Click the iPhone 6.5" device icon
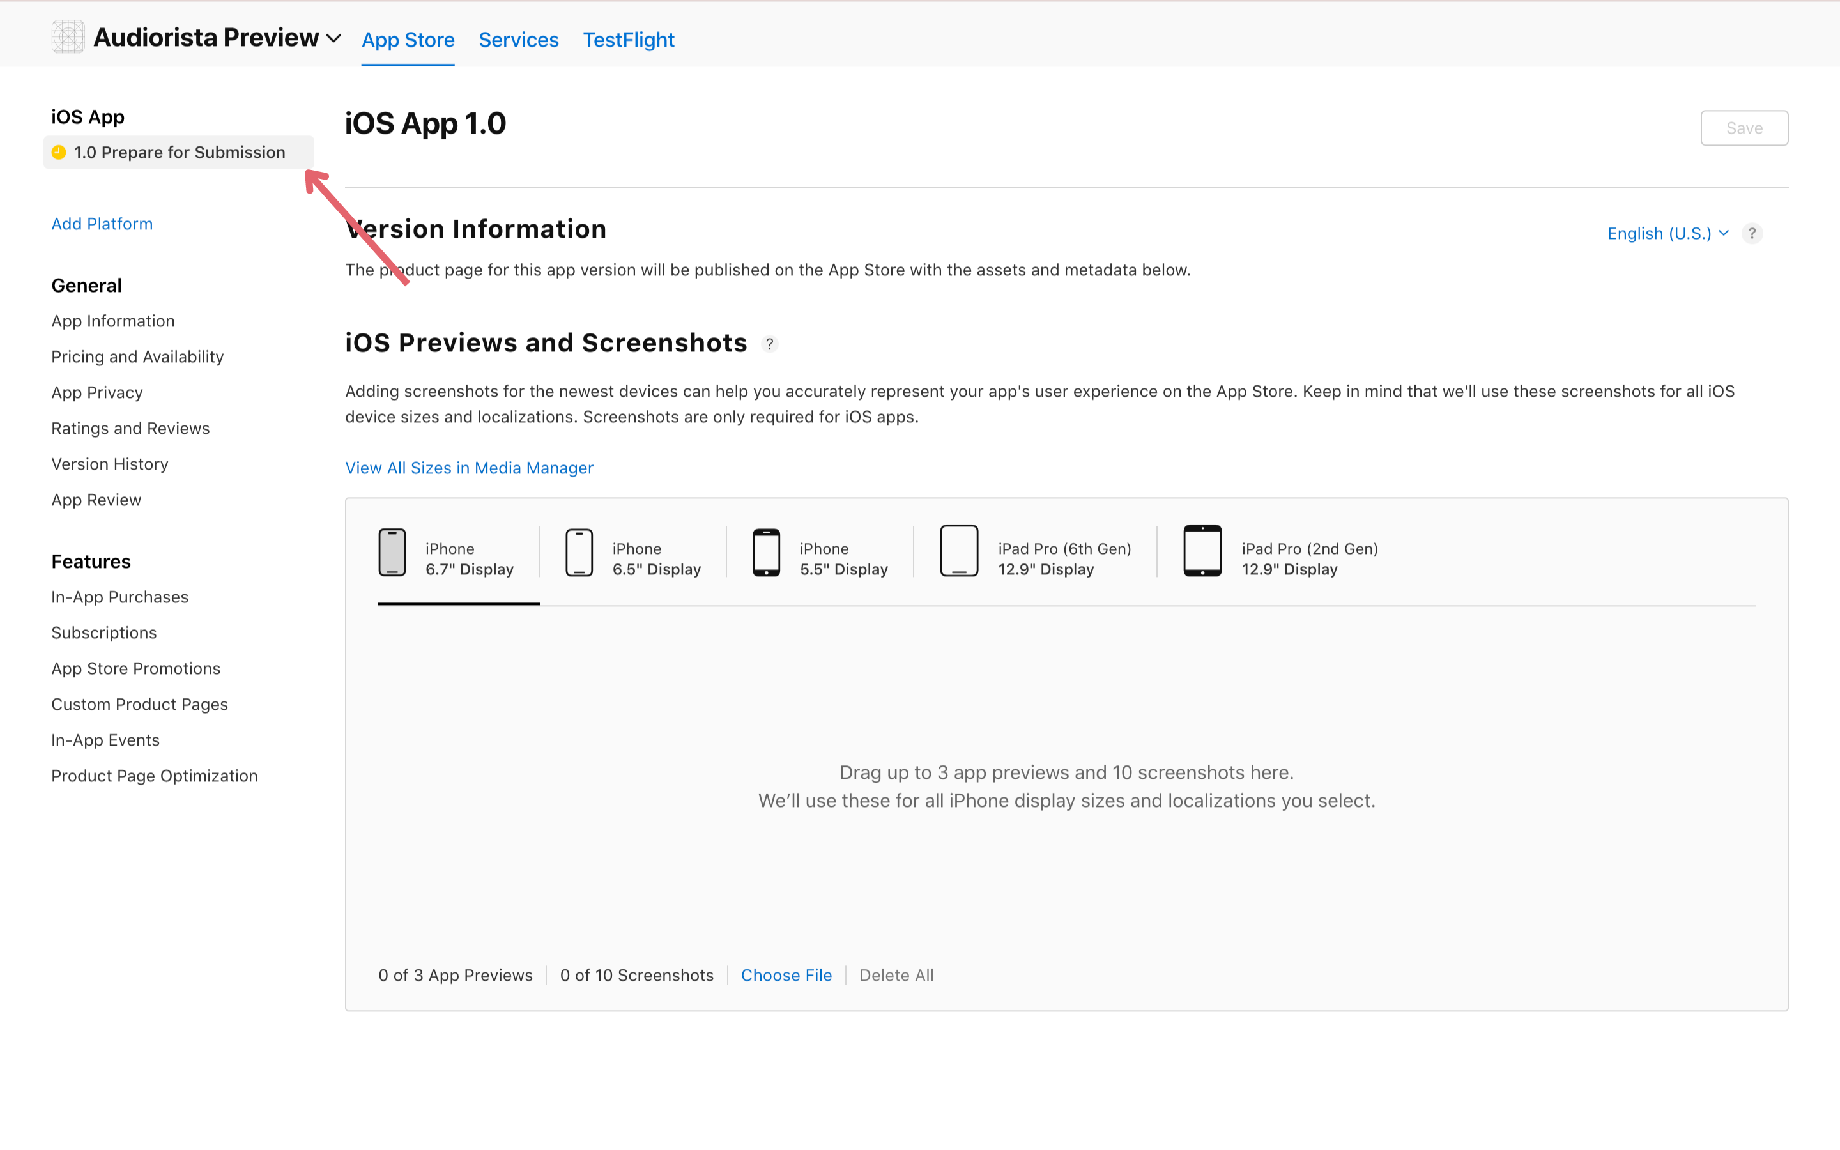Screen dimensions: 1840x1150 click(579, 552)
